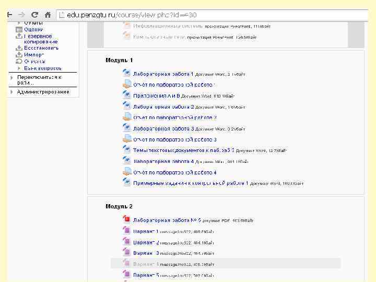Image resolution: width=376 pixels, height=282 pixels.
Task: Expand Банк вопросов tree arrow
Action: 19,68
